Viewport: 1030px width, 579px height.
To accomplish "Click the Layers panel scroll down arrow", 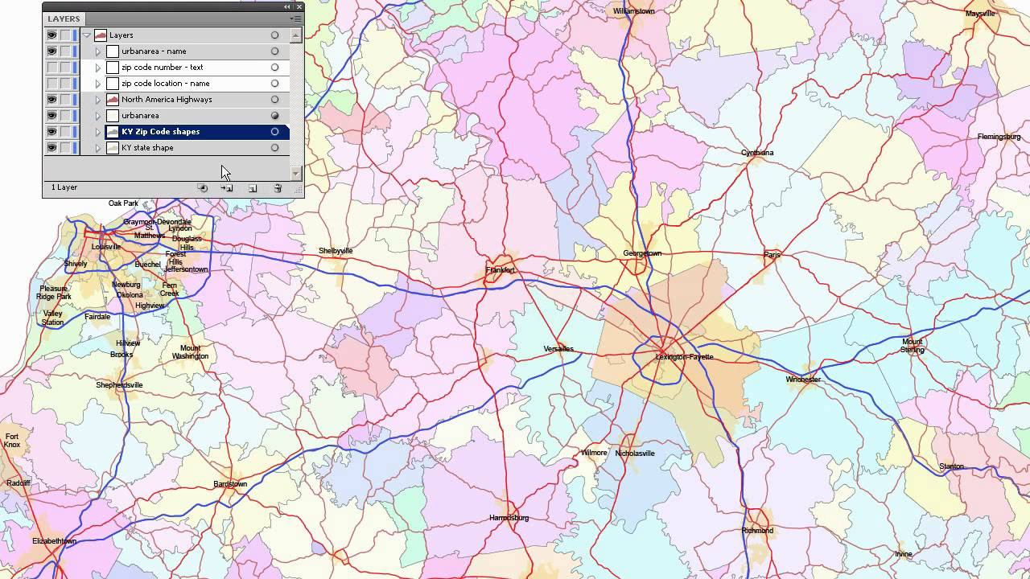I will (296, 173).
